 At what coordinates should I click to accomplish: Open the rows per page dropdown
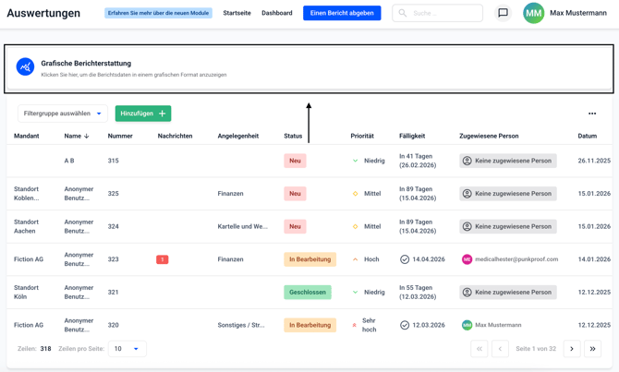coord(127,349)
